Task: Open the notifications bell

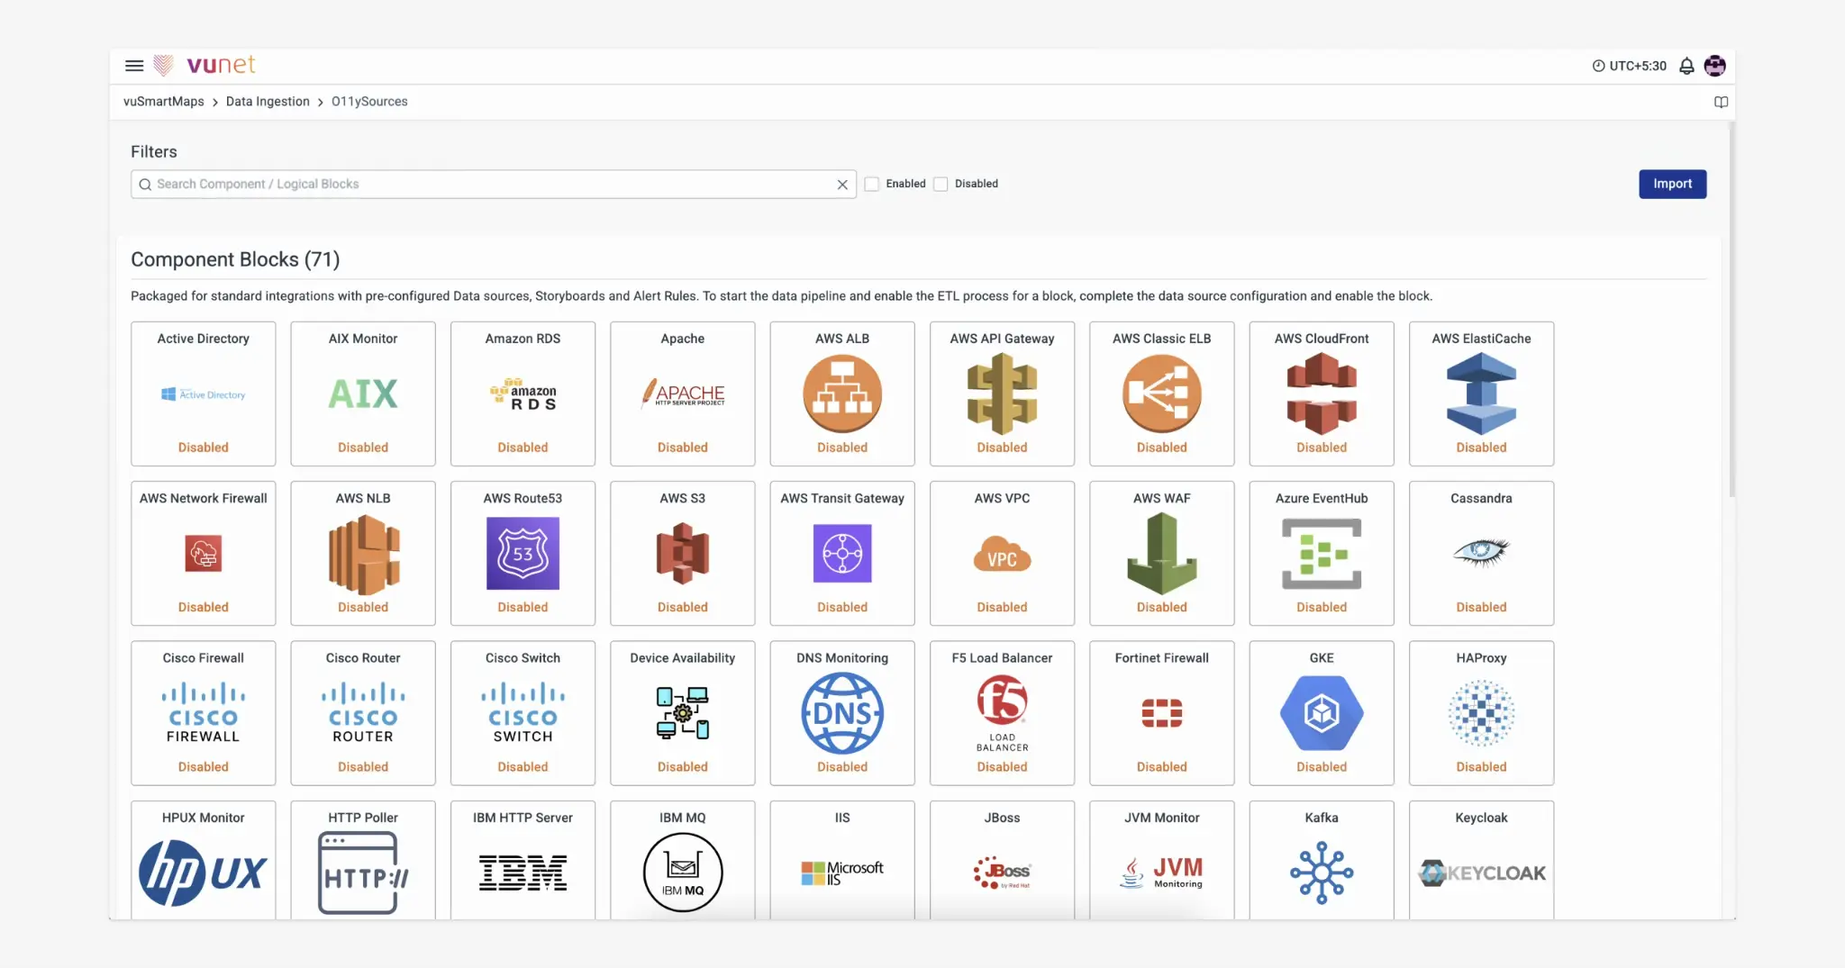Action: tap(1686, 66)
